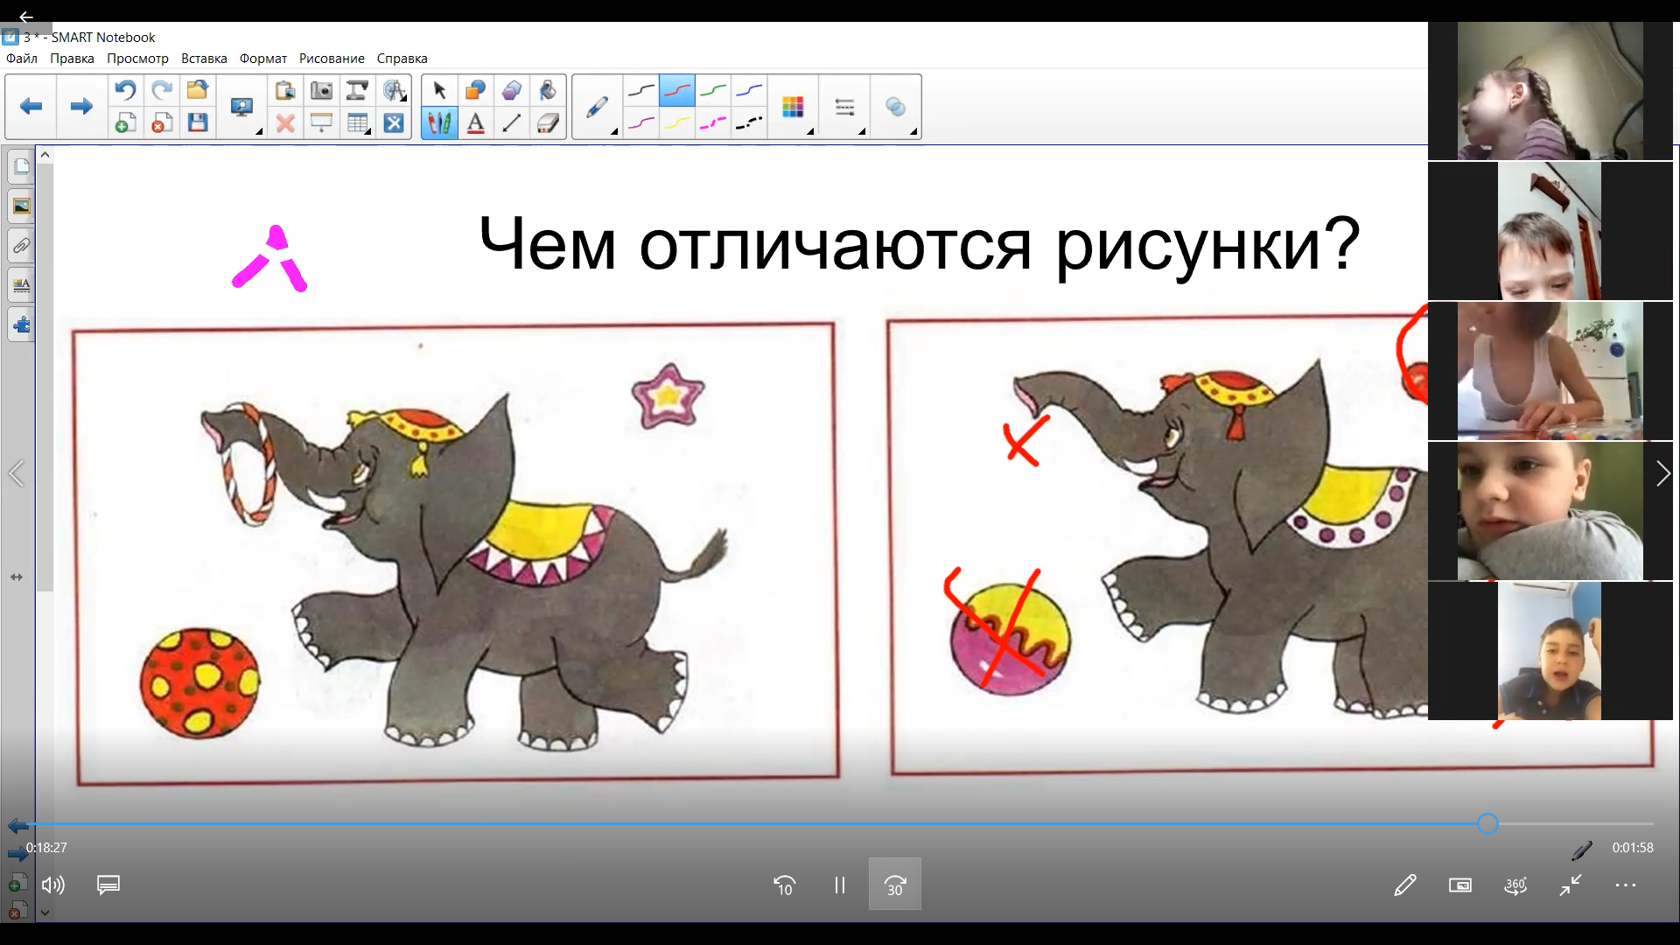Pick the black dashed pen style swatch
The height and width of the screenshot is (945, 1680).
click(750, 123)
